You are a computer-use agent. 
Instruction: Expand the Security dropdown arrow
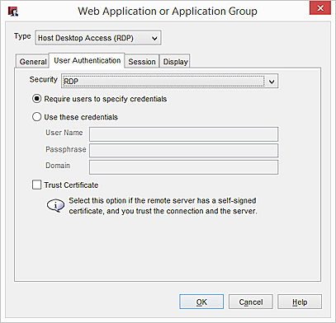tap(272, 82)
